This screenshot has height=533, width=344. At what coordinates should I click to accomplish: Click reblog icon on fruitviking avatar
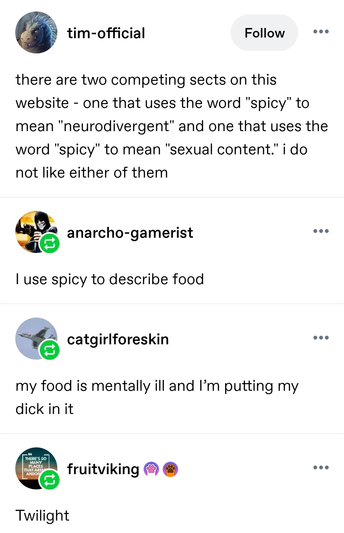49,480
